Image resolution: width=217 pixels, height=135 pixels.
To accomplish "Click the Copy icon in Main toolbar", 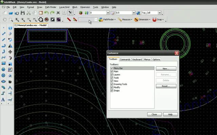I will (35, 13).
